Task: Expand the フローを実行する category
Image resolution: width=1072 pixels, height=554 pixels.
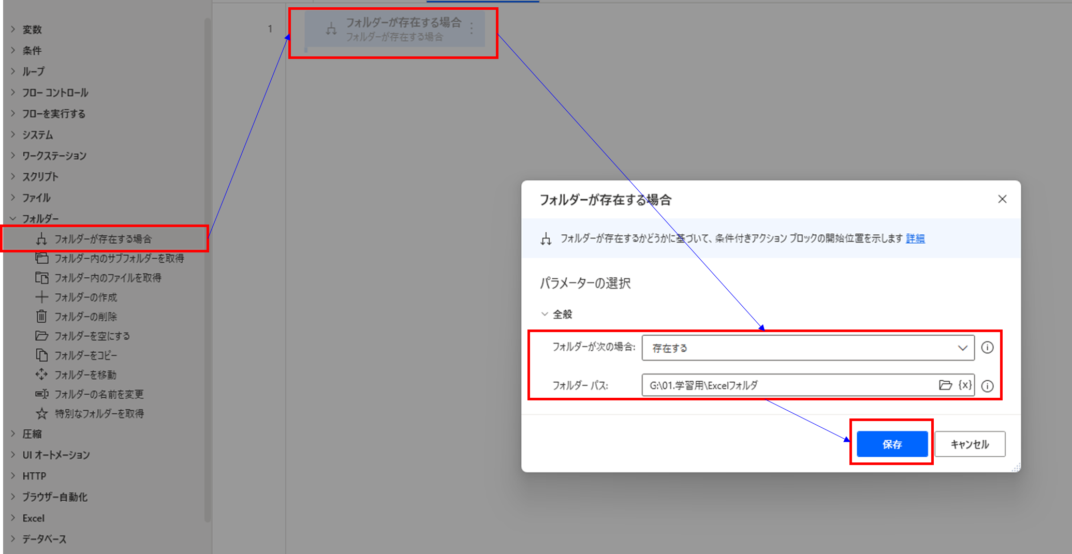Action: (x=13, y=113)
